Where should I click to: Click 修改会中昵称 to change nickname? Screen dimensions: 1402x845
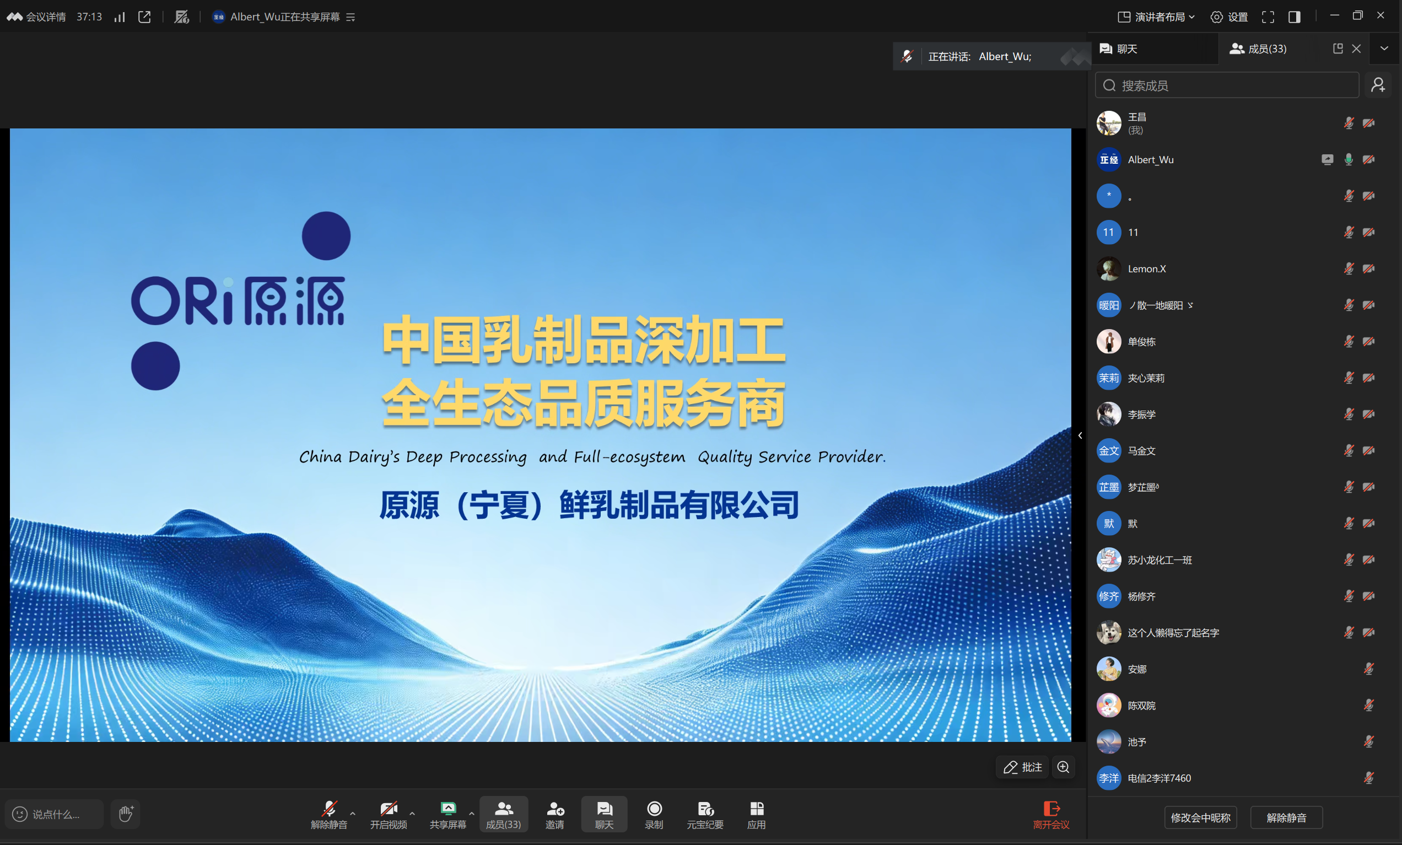click(1200, 817)
